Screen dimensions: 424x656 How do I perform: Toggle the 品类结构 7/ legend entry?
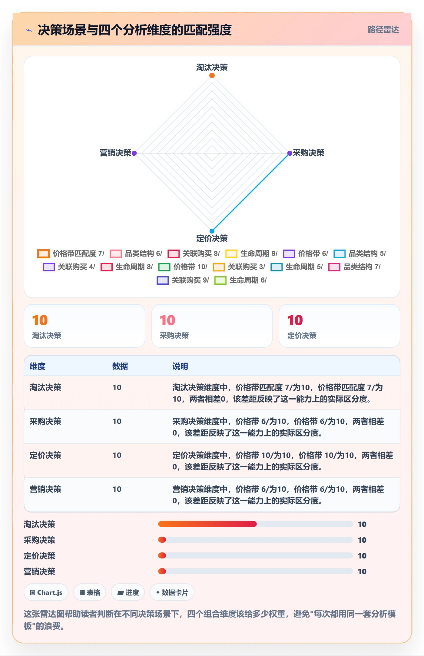(355, 267)
